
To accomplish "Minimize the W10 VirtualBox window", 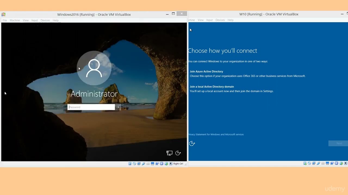I will (x=342, y=14).
